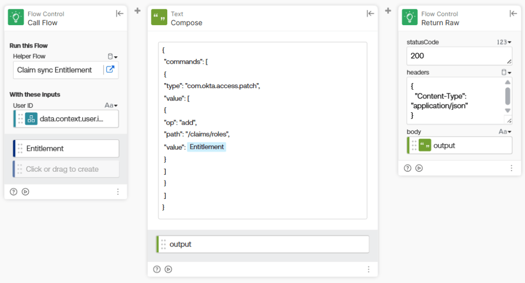Image resolution: width=525 pixels, height=283 pixels.
Task: Select the Entitlement output field in Call Flow
Action: click(x=66, y=149)
